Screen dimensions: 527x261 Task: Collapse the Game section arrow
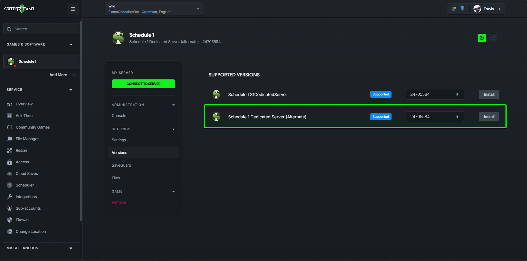click(174, 191)
